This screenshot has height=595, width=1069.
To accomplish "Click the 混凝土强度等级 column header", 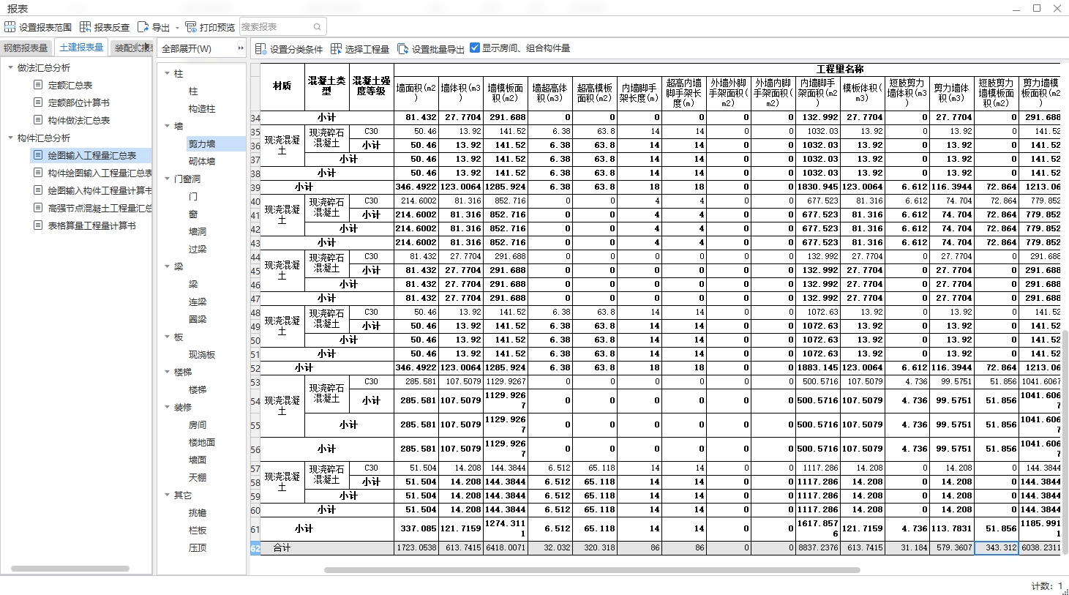I will point(372,86).
